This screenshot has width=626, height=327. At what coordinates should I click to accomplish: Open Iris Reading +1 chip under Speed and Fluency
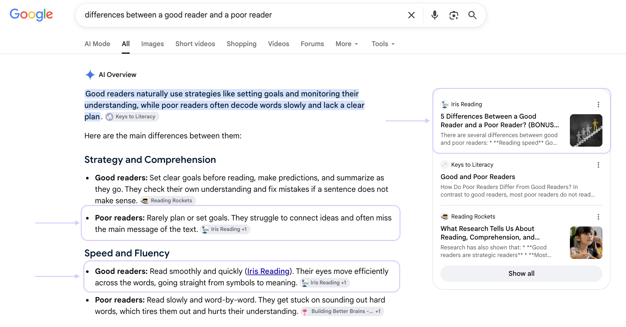point(324,283)
